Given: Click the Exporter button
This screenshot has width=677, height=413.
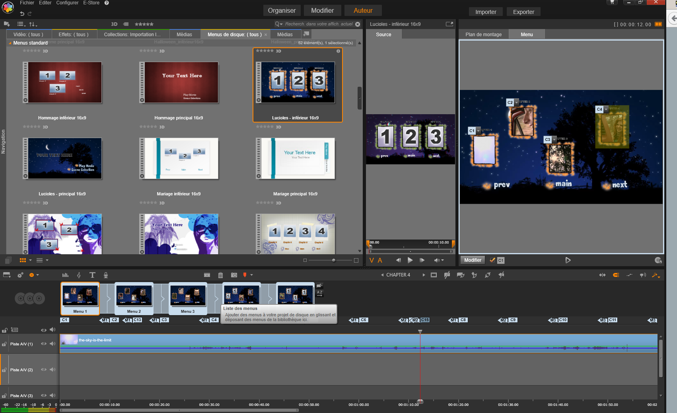Looking at the screenshot, I should 523,12.
